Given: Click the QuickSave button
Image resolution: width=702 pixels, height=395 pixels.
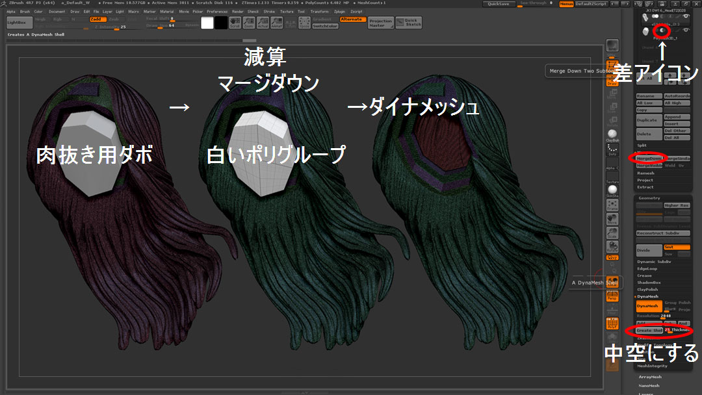Looking at the screenshot, I should click(x=499, y=4).
